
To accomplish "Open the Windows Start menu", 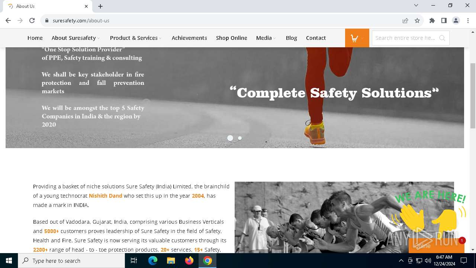I will (x=9, y=261).
